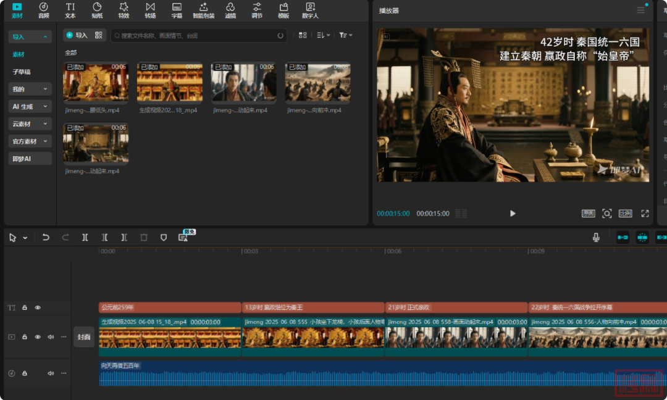Click the undo arrow in the timeline toolbar
This screenshot has width=667, height=400.
(46, 237)
